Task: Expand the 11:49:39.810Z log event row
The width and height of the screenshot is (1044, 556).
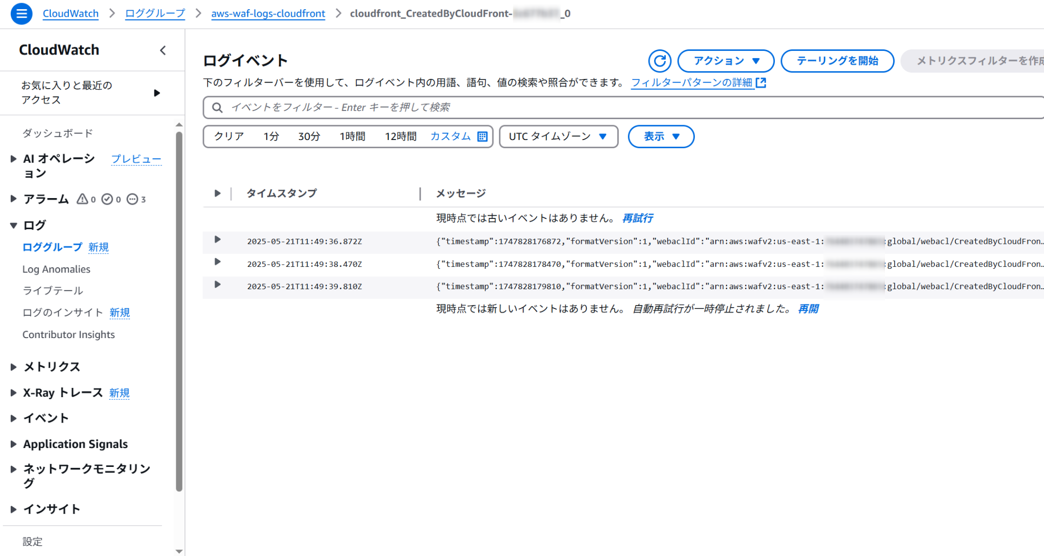Action: [218, 285]
